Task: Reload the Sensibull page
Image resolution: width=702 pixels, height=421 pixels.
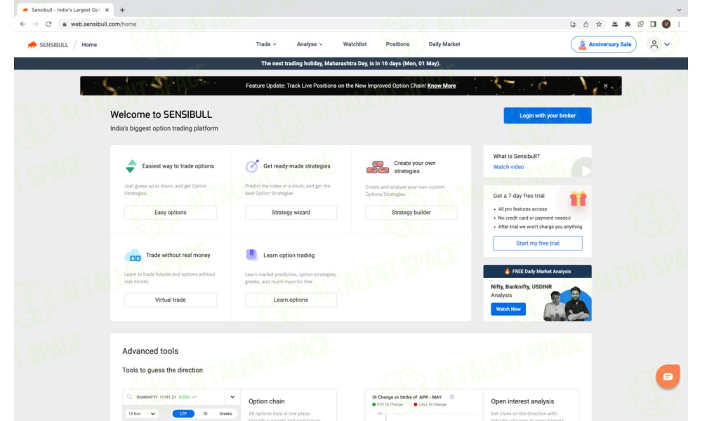Action: [48, 24]
